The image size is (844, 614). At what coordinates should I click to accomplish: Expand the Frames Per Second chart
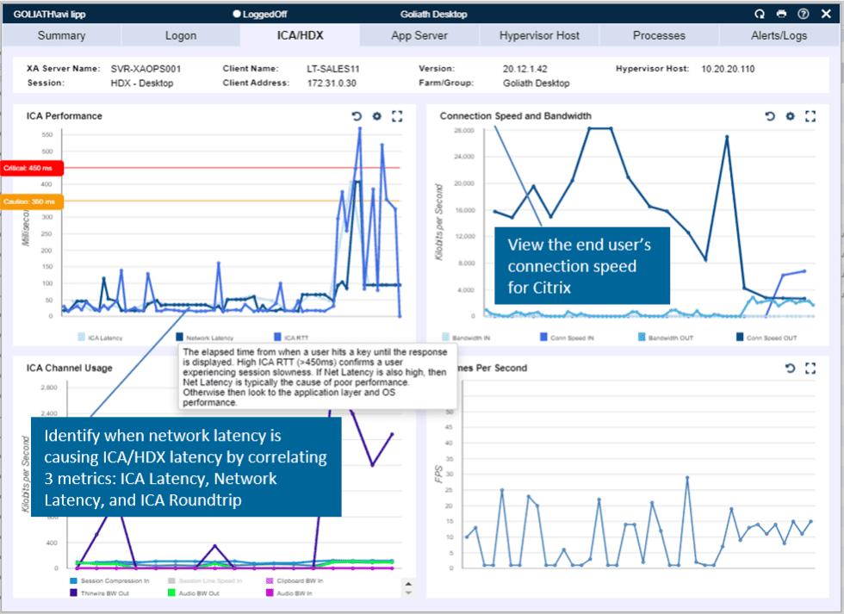810,368
